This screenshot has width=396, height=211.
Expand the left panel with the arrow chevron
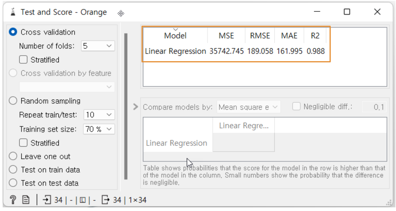pyautogui.click(x=136, y=107)
